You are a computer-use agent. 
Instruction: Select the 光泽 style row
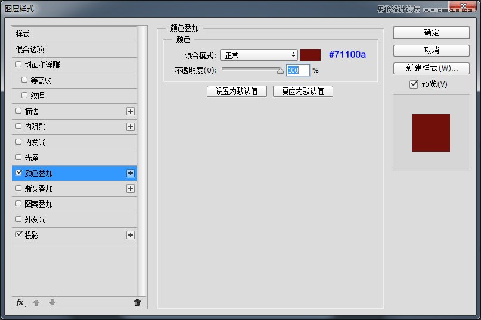pyautogui.click(x=75, y=158)
